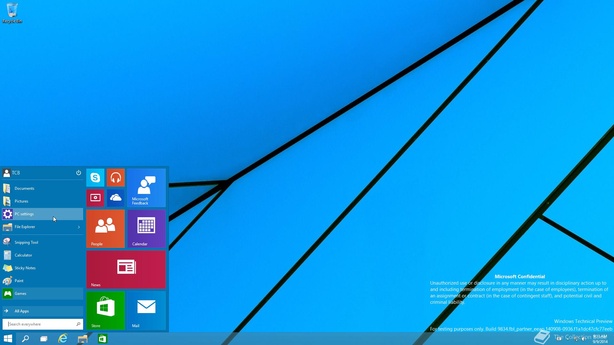Click the Search everywhere box
Viewport: 614px width, 345px height.
point(43,324)
